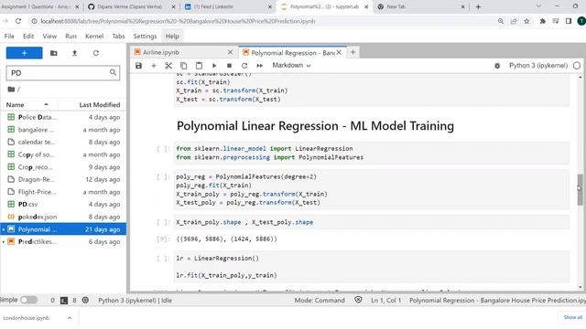Viewport: 586px width, 329px height.
Task: Open the Help menu
Action: point(172,37)
